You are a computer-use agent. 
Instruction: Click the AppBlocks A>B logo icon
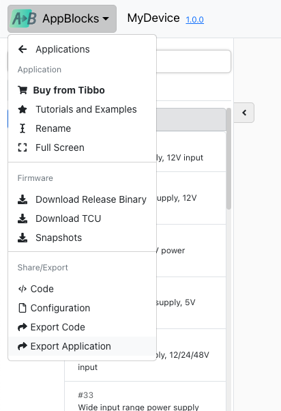coord(24,18)
